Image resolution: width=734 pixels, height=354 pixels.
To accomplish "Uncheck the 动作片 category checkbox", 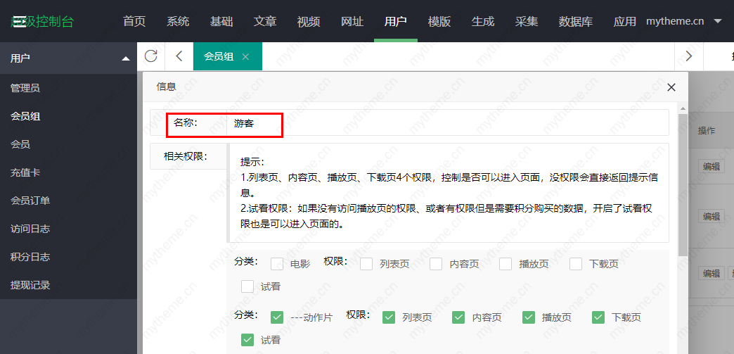I will point(277,317).
